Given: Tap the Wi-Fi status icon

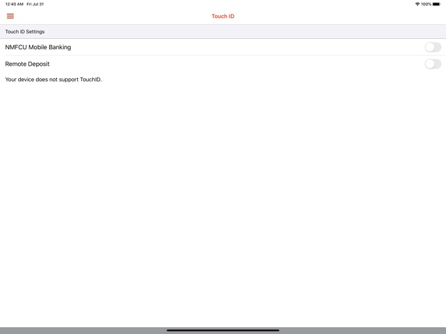Looking at the screenshot, I should (418, 4).
